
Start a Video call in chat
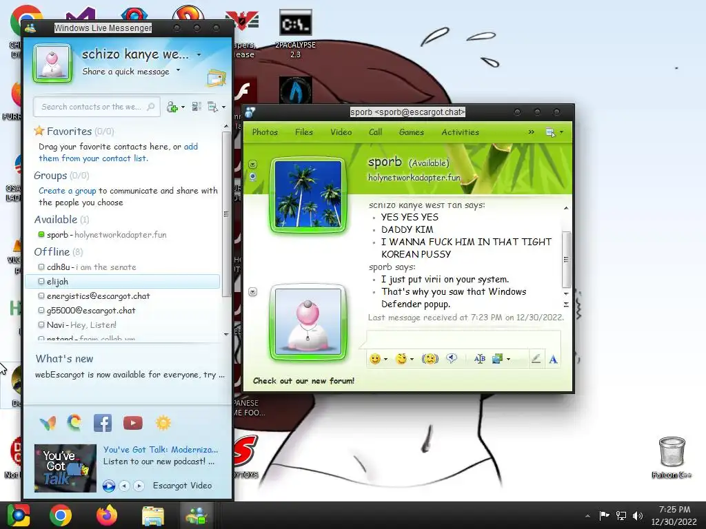pyautogui.click(x=341, y=132)
